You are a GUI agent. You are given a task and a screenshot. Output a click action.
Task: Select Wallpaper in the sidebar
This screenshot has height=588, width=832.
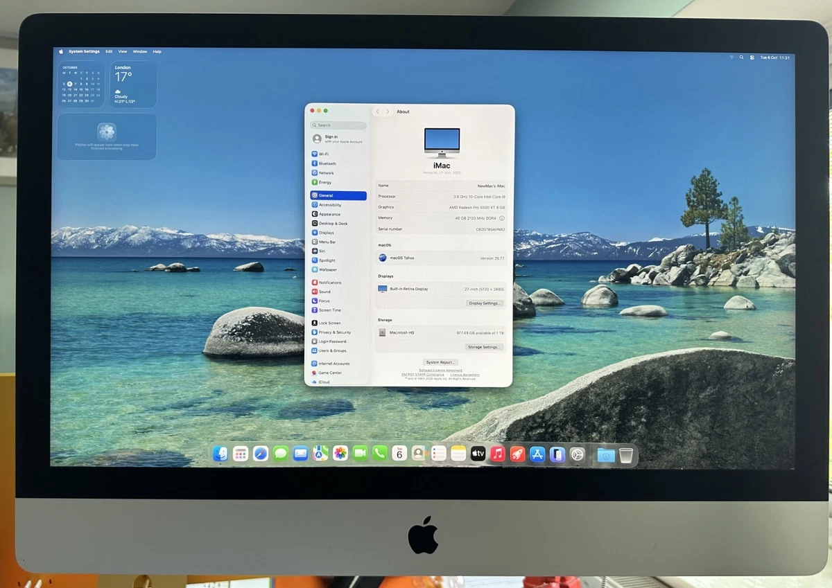[338, 269]
